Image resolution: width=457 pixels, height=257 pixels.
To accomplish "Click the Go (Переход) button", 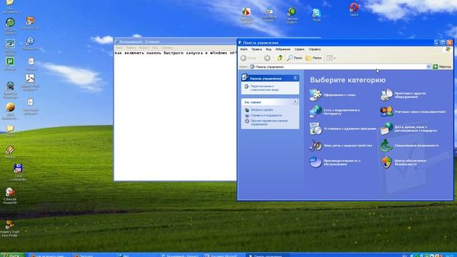I will click(x=442, y=66).
